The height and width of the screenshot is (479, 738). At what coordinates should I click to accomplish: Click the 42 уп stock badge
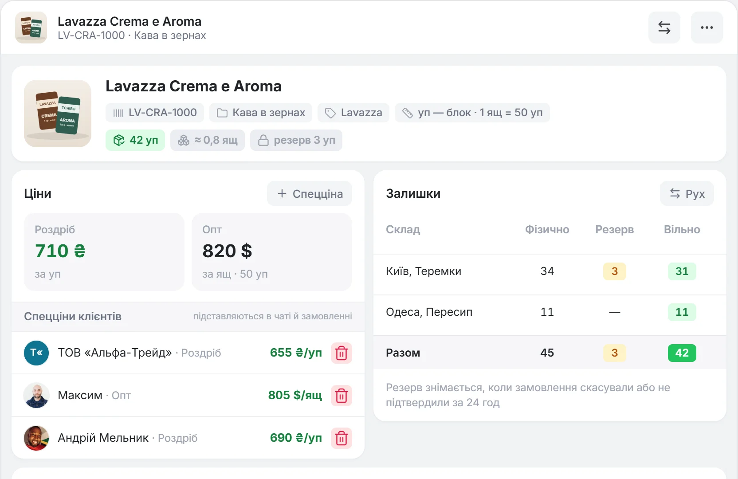[x=135, y=140]
